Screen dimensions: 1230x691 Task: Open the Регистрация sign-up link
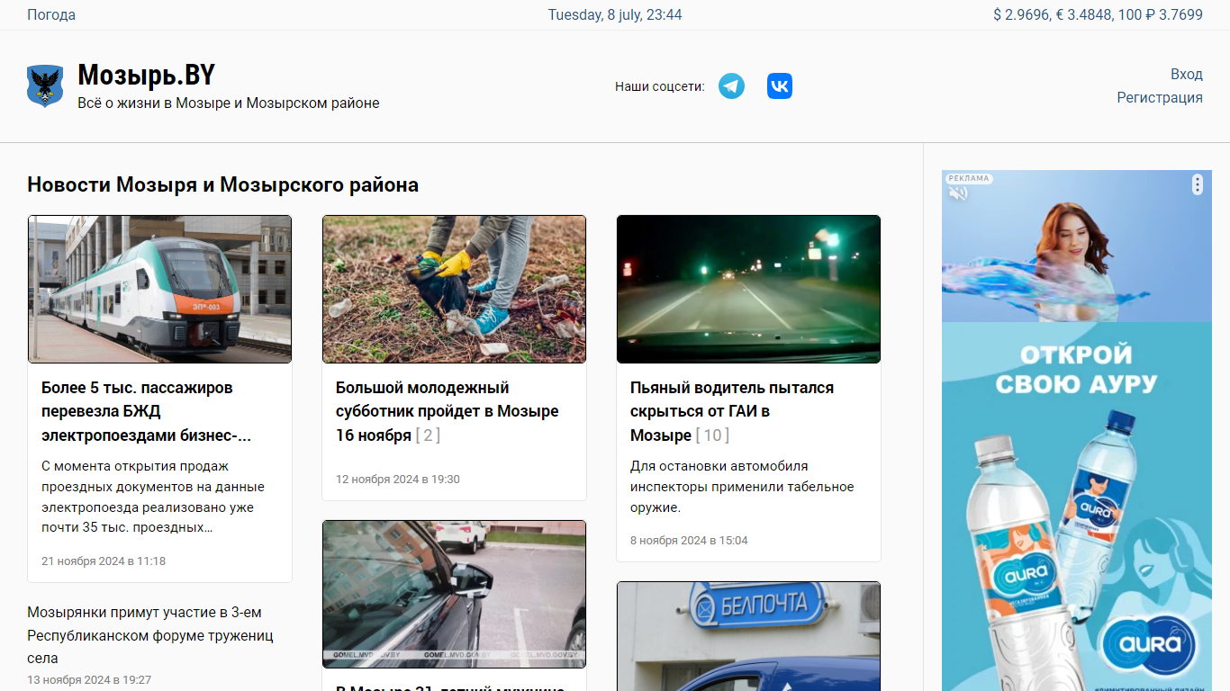coord(1160,97)
